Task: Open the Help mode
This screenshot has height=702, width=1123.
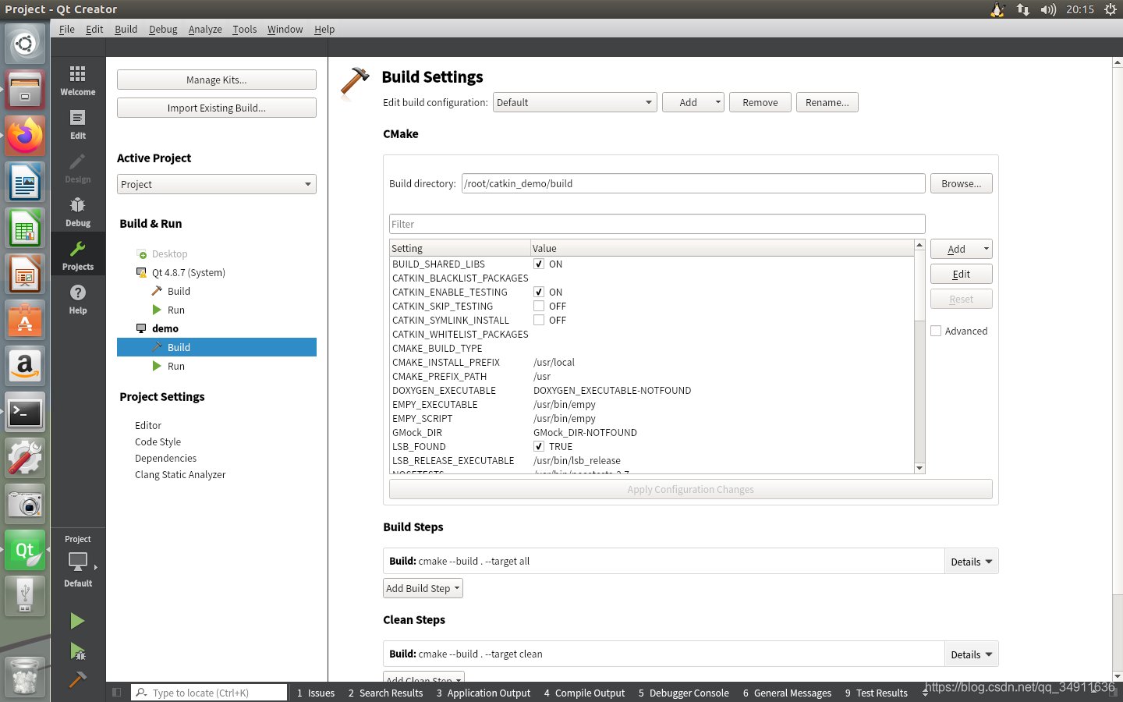Action: coord(78,299)
